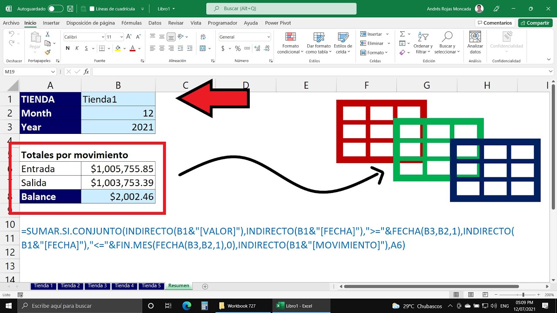
Task: Open the Comentarios button
Action: [495, 23]
